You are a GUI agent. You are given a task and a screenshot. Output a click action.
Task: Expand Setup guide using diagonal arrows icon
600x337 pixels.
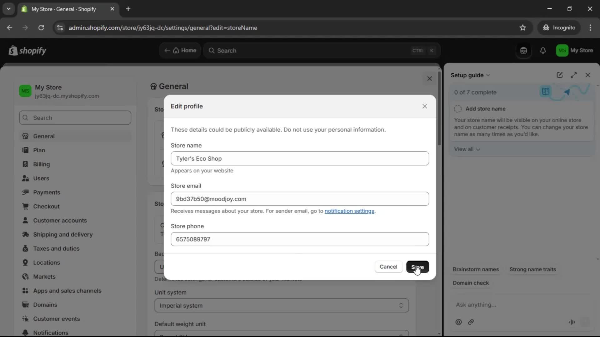click(x=574, y=75)
